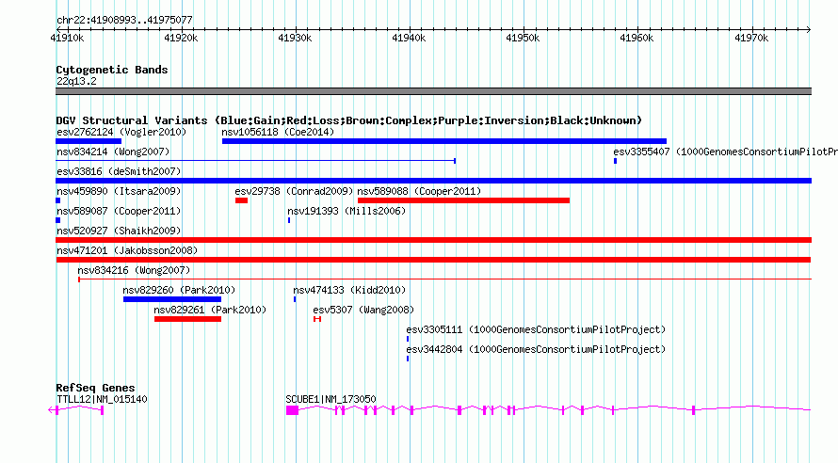The image size is (838, 463).
Task: Select the nsv1056118 (Coe2014) text label
Action: (278, 132)
